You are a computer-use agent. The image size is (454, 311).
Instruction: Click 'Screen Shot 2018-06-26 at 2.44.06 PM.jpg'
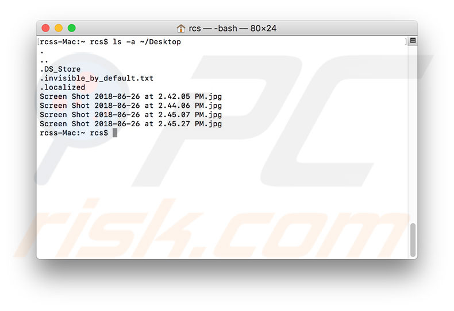131,106
